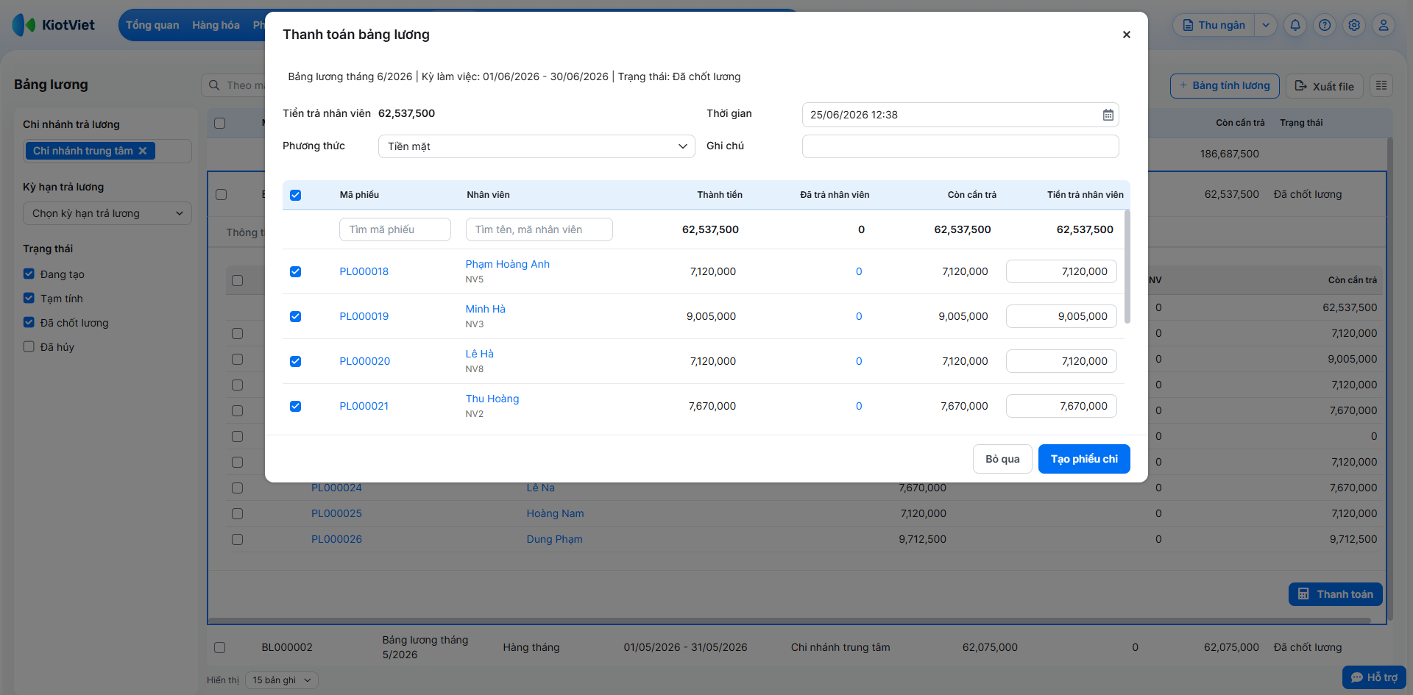Image resolution: width=1413 pixels, height=695 pixels.
Task: Open the Hàng hóa menu
Action: point(216,25)
